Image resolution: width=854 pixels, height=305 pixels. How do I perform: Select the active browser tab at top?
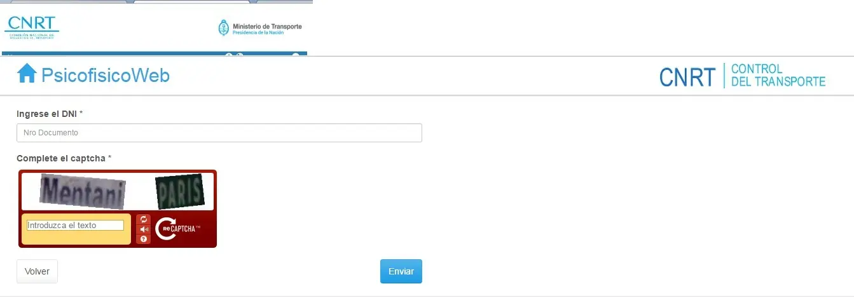[x=192, y=2]
